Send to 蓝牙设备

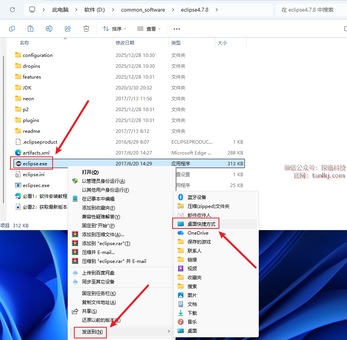(x=197, y=197)
